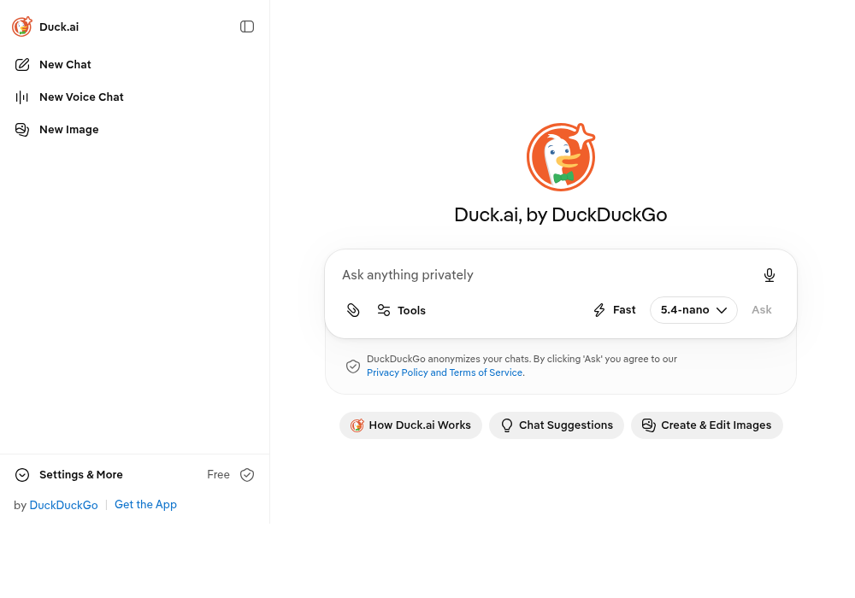Open How Duck.ai Works
This screenshot has height=598, width=855.
point(410,425)
